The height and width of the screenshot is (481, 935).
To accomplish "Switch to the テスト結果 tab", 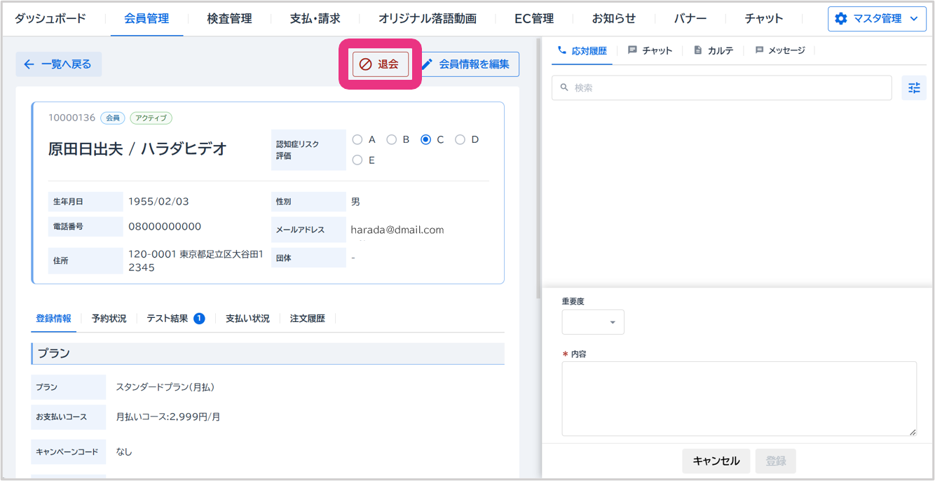I will (168, 319).
